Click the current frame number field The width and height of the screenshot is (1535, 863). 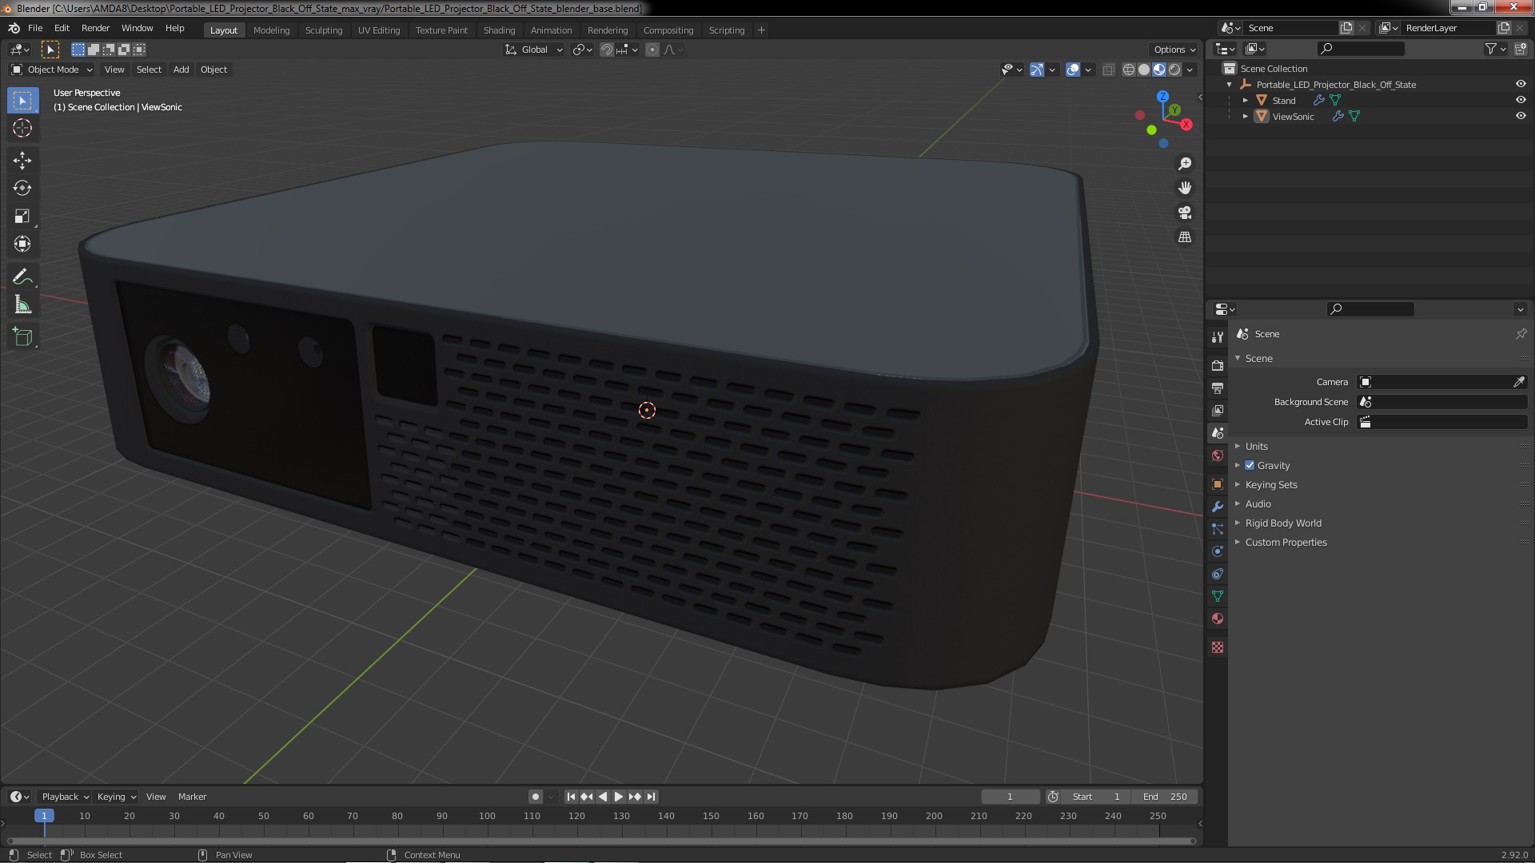pos(1010,797)
